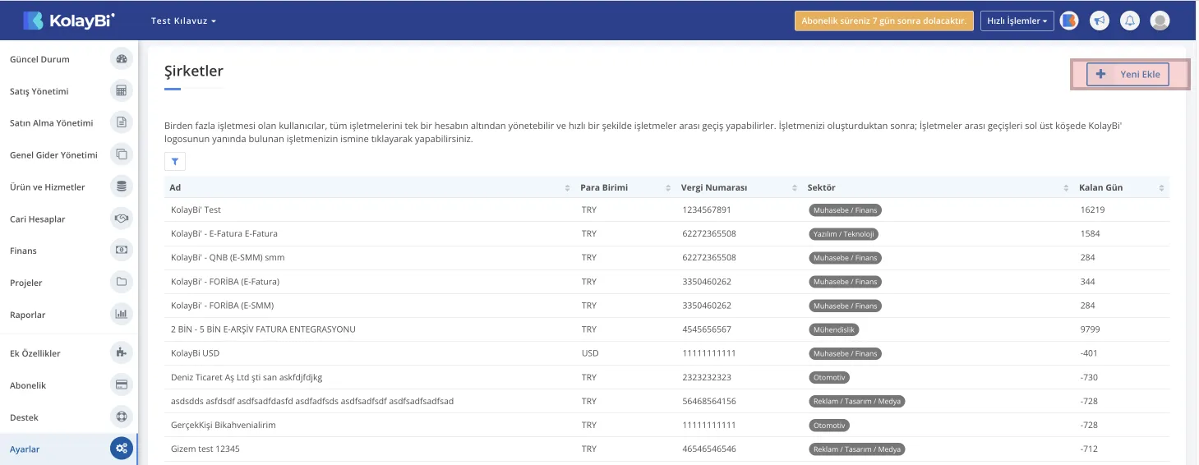The height and width of the screenshot is (465, 1199).
Task: Click Satın Alma Yönetimi document icon
Action: coord(122,122)
